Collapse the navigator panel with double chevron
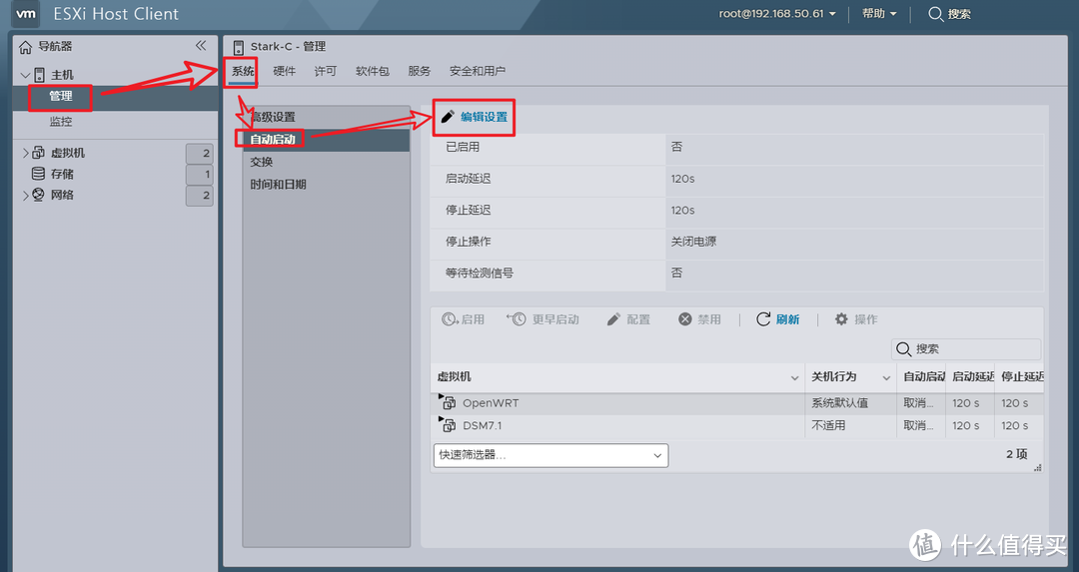This screenshot has height=572, width=1079. [x=200, y=45]
